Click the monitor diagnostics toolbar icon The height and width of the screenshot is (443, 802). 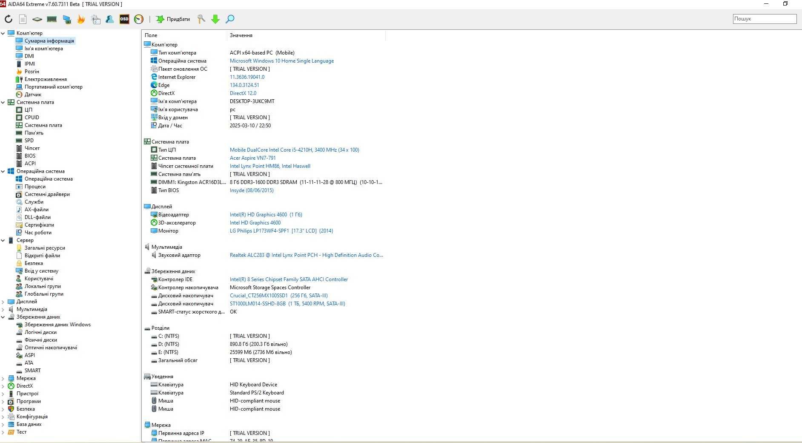pyautogui.click(x=67, y=19)
